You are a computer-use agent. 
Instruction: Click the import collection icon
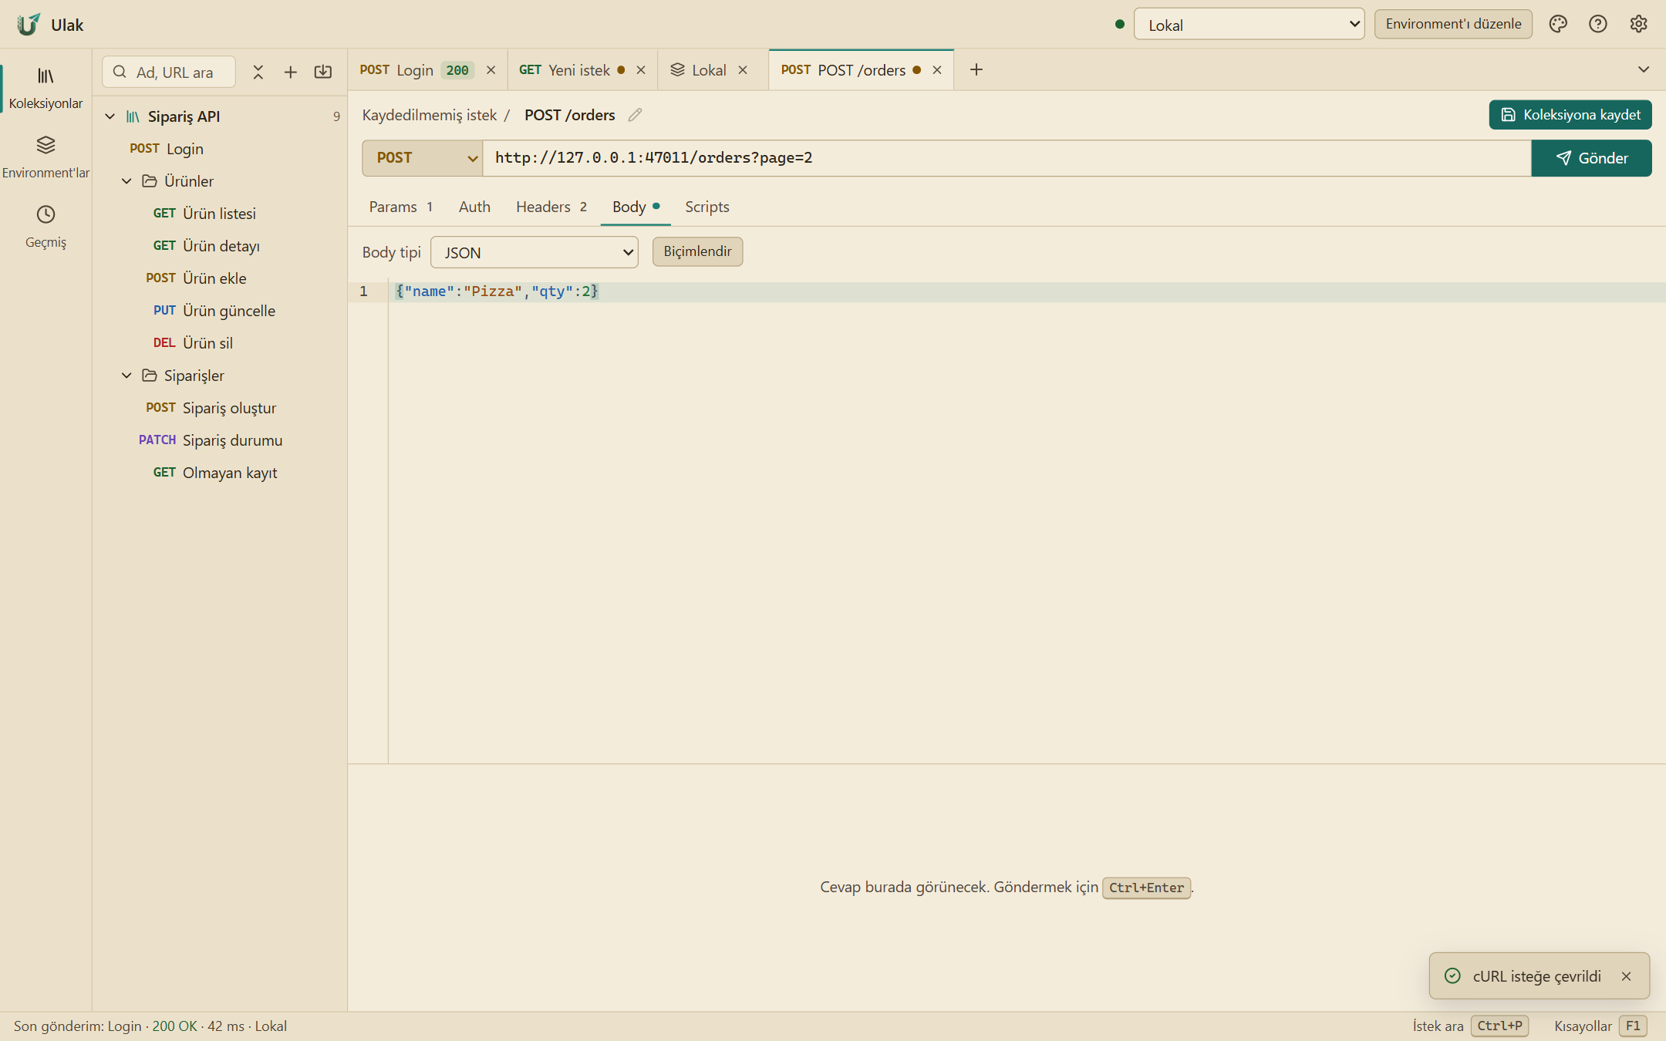(x=323, y=72)
